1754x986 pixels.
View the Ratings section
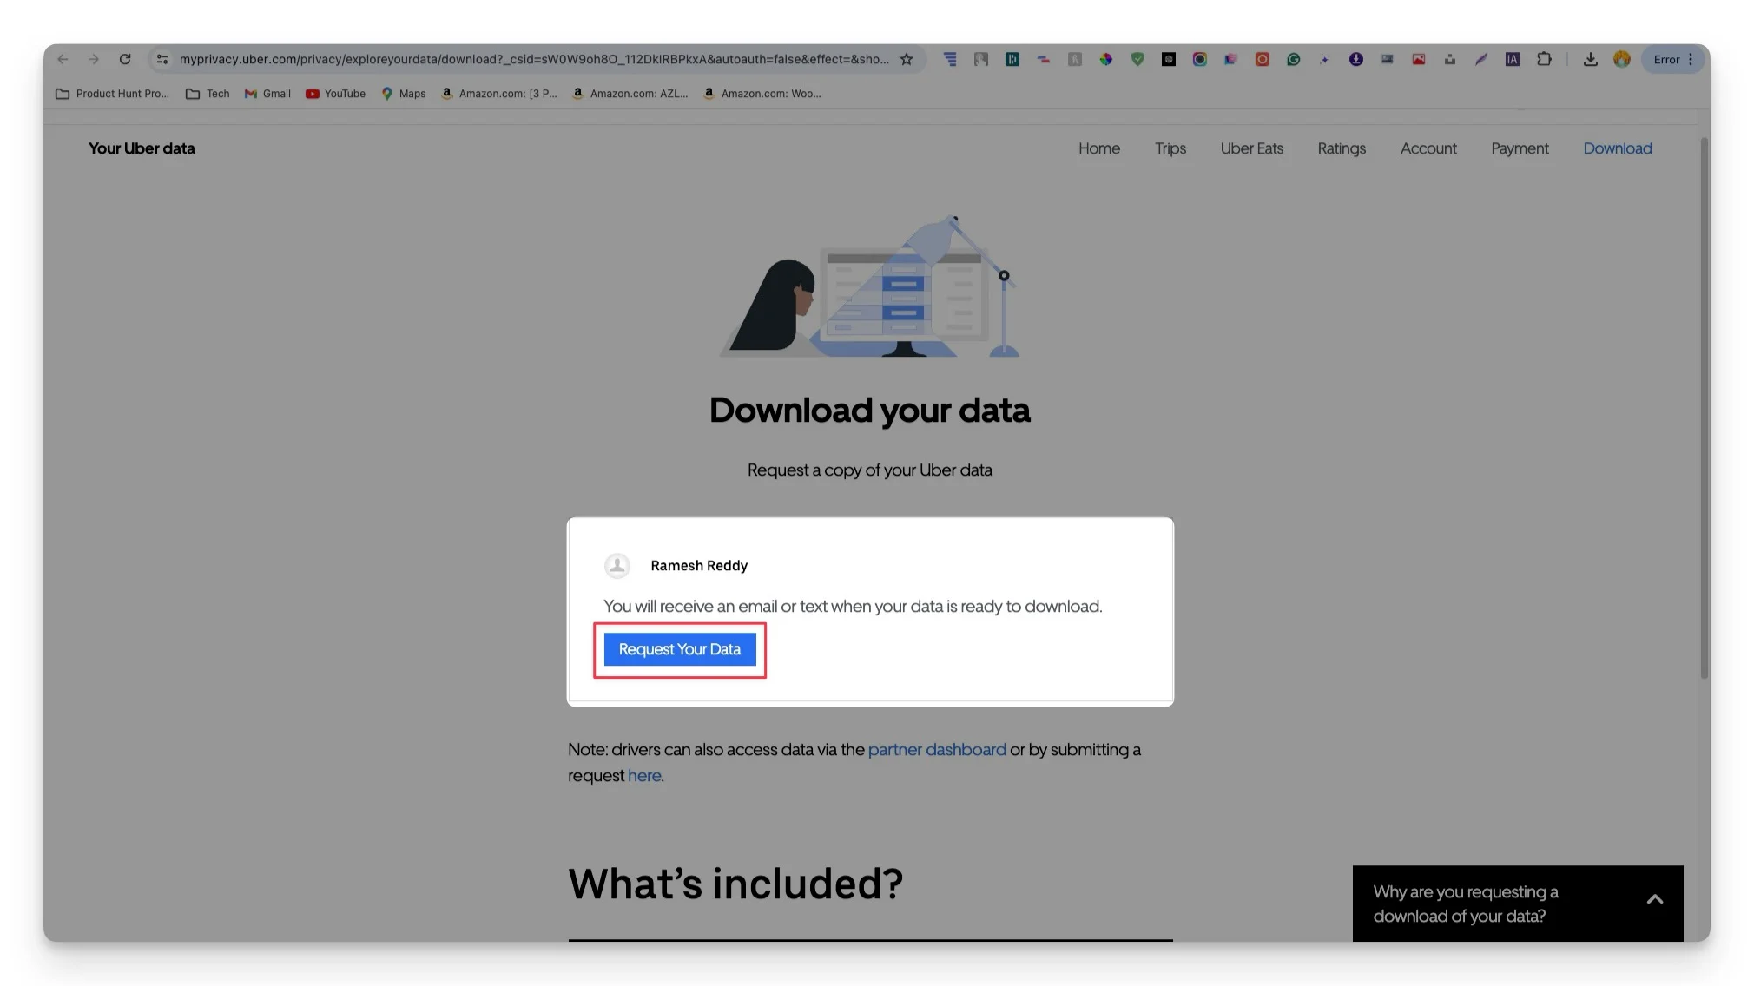(1342, 148)
